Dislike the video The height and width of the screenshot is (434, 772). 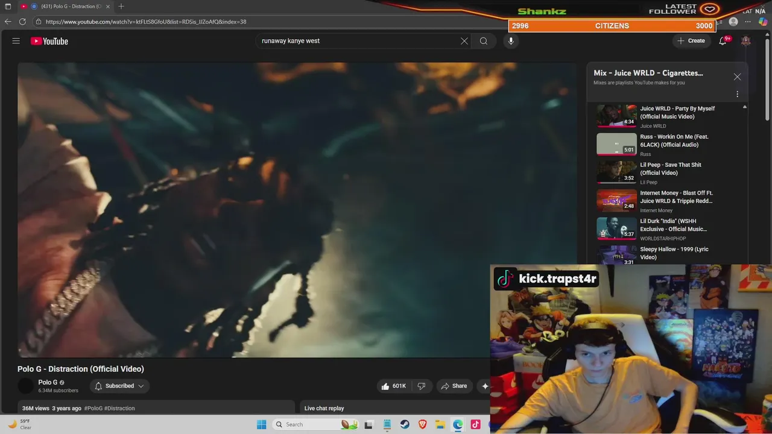pyautogui.click(x=422, y=386)
